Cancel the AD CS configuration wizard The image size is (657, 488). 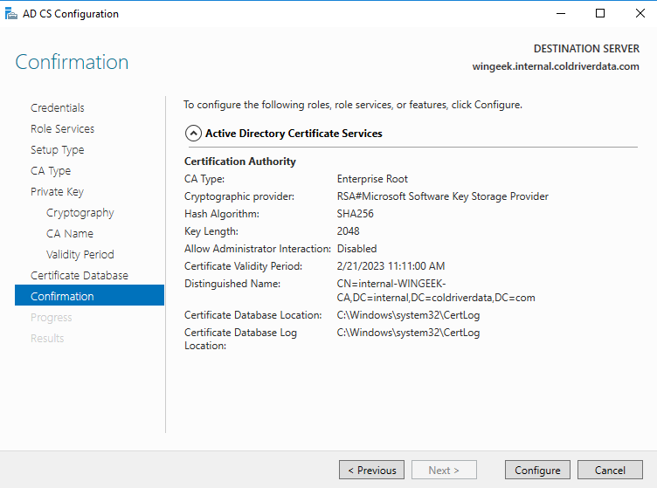pos(610,470)
